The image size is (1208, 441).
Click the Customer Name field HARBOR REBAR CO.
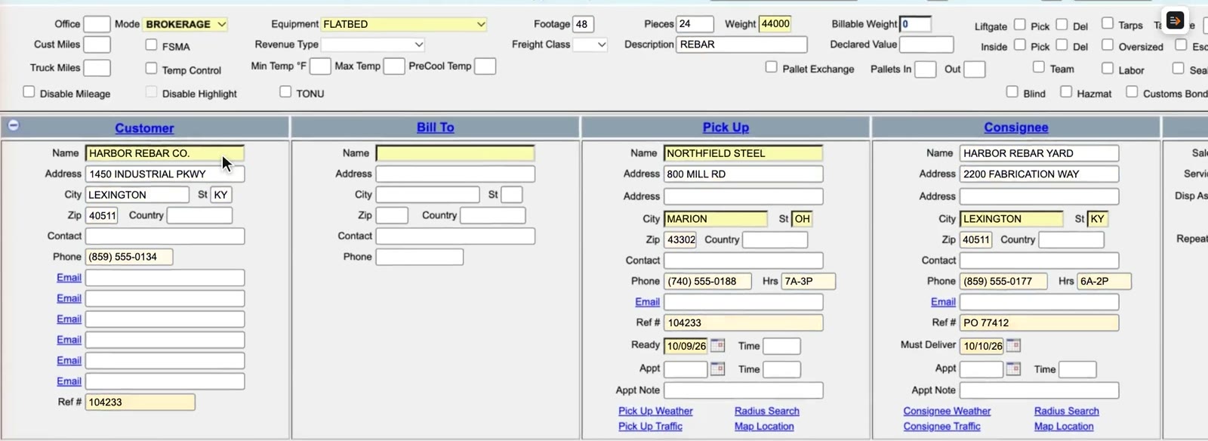pos(165,153)
